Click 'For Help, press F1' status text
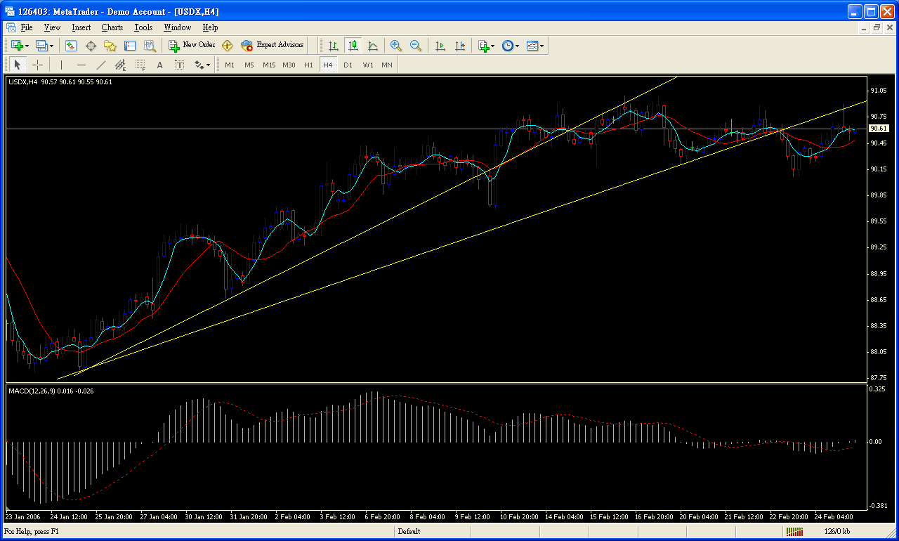899x541 pixels. pyautogui.click(x=32, y=532)
